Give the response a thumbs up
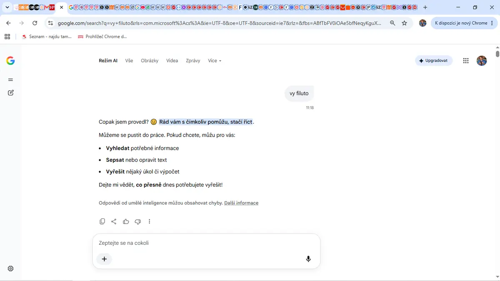 pos(126,221)
